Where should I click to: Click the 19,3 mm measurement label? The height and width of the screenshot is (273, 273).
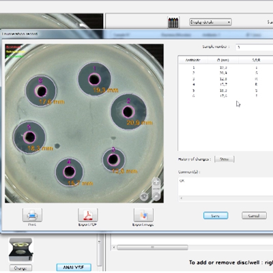(x=106, y=90)
